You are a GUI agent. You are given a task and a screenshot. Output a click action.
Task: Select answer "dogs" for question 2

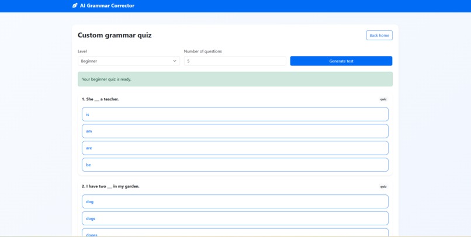235,218
